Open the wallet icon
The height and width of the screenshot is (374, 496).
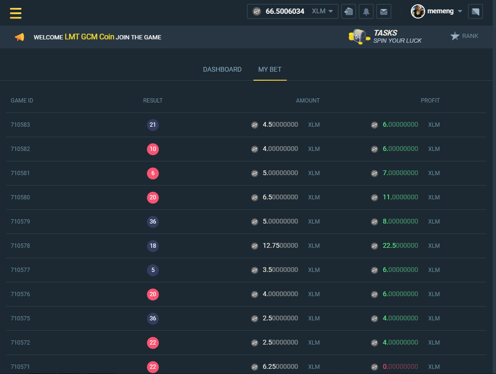click(x=349, y=11)
